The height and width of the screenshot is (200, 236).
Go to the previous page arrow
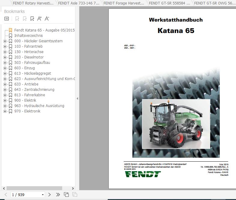click(x=6, y=195)
